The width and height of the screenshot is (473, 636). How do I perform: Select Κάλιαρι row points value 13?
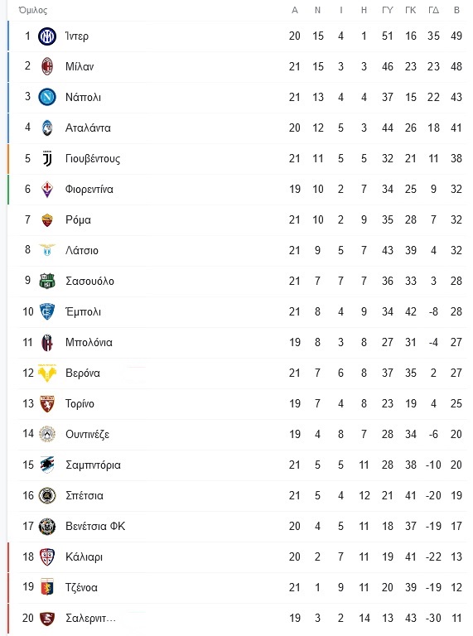pos(456,556)
